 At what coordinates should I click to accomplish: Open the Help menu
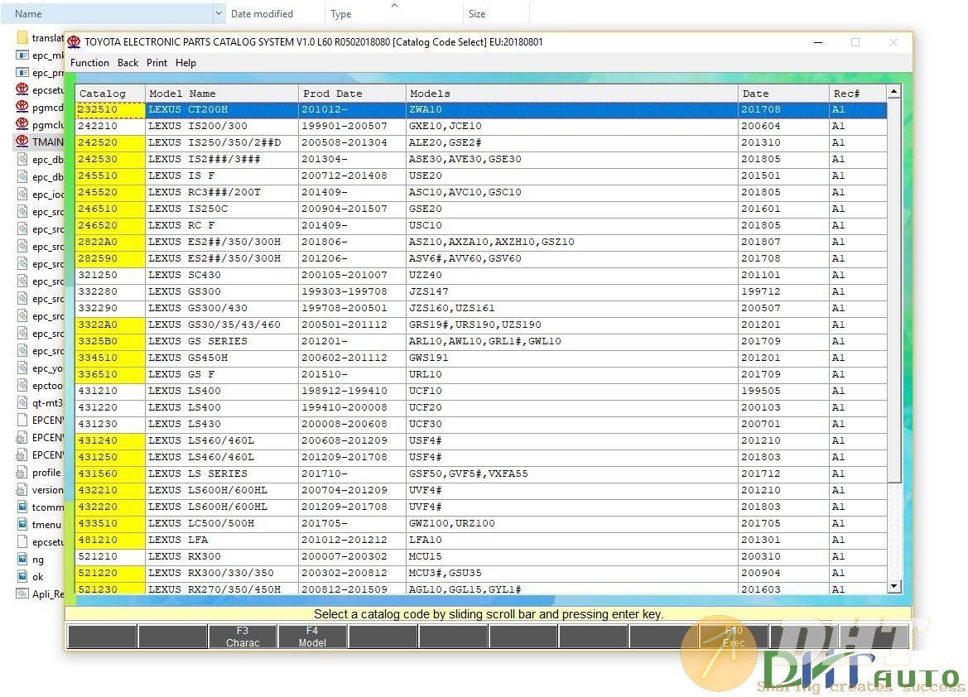[185, 62]
